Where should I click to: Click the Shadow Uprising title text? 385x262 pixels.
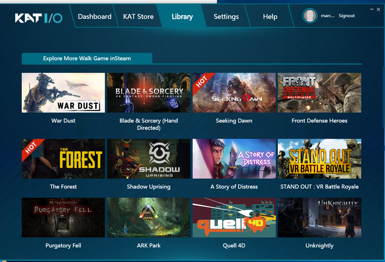coord(149,187)
